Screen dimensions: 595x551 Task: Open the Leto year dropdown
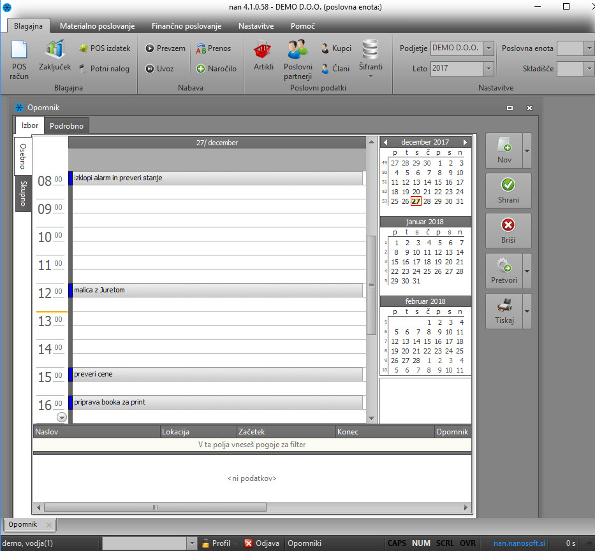pos(488,68)
